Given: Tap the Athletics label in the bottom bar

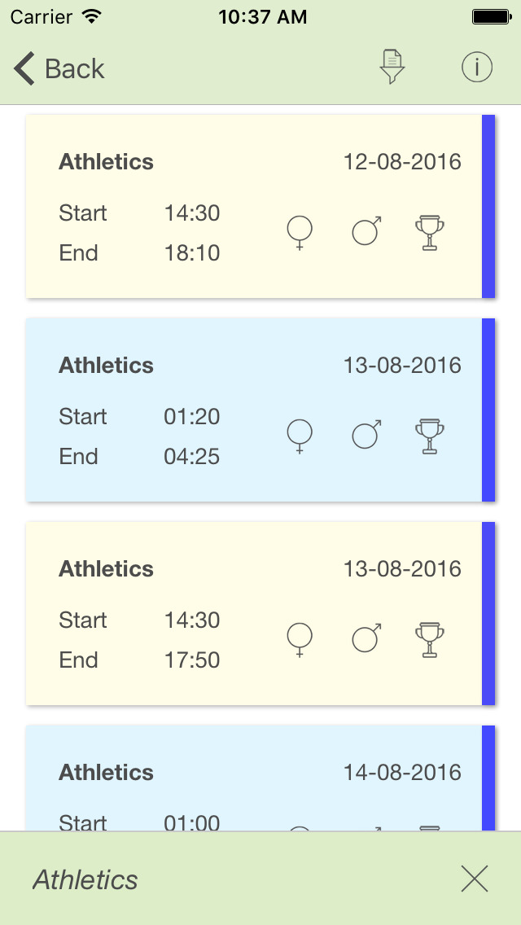Looking at the screenshot, I should (x=85, y=879).
